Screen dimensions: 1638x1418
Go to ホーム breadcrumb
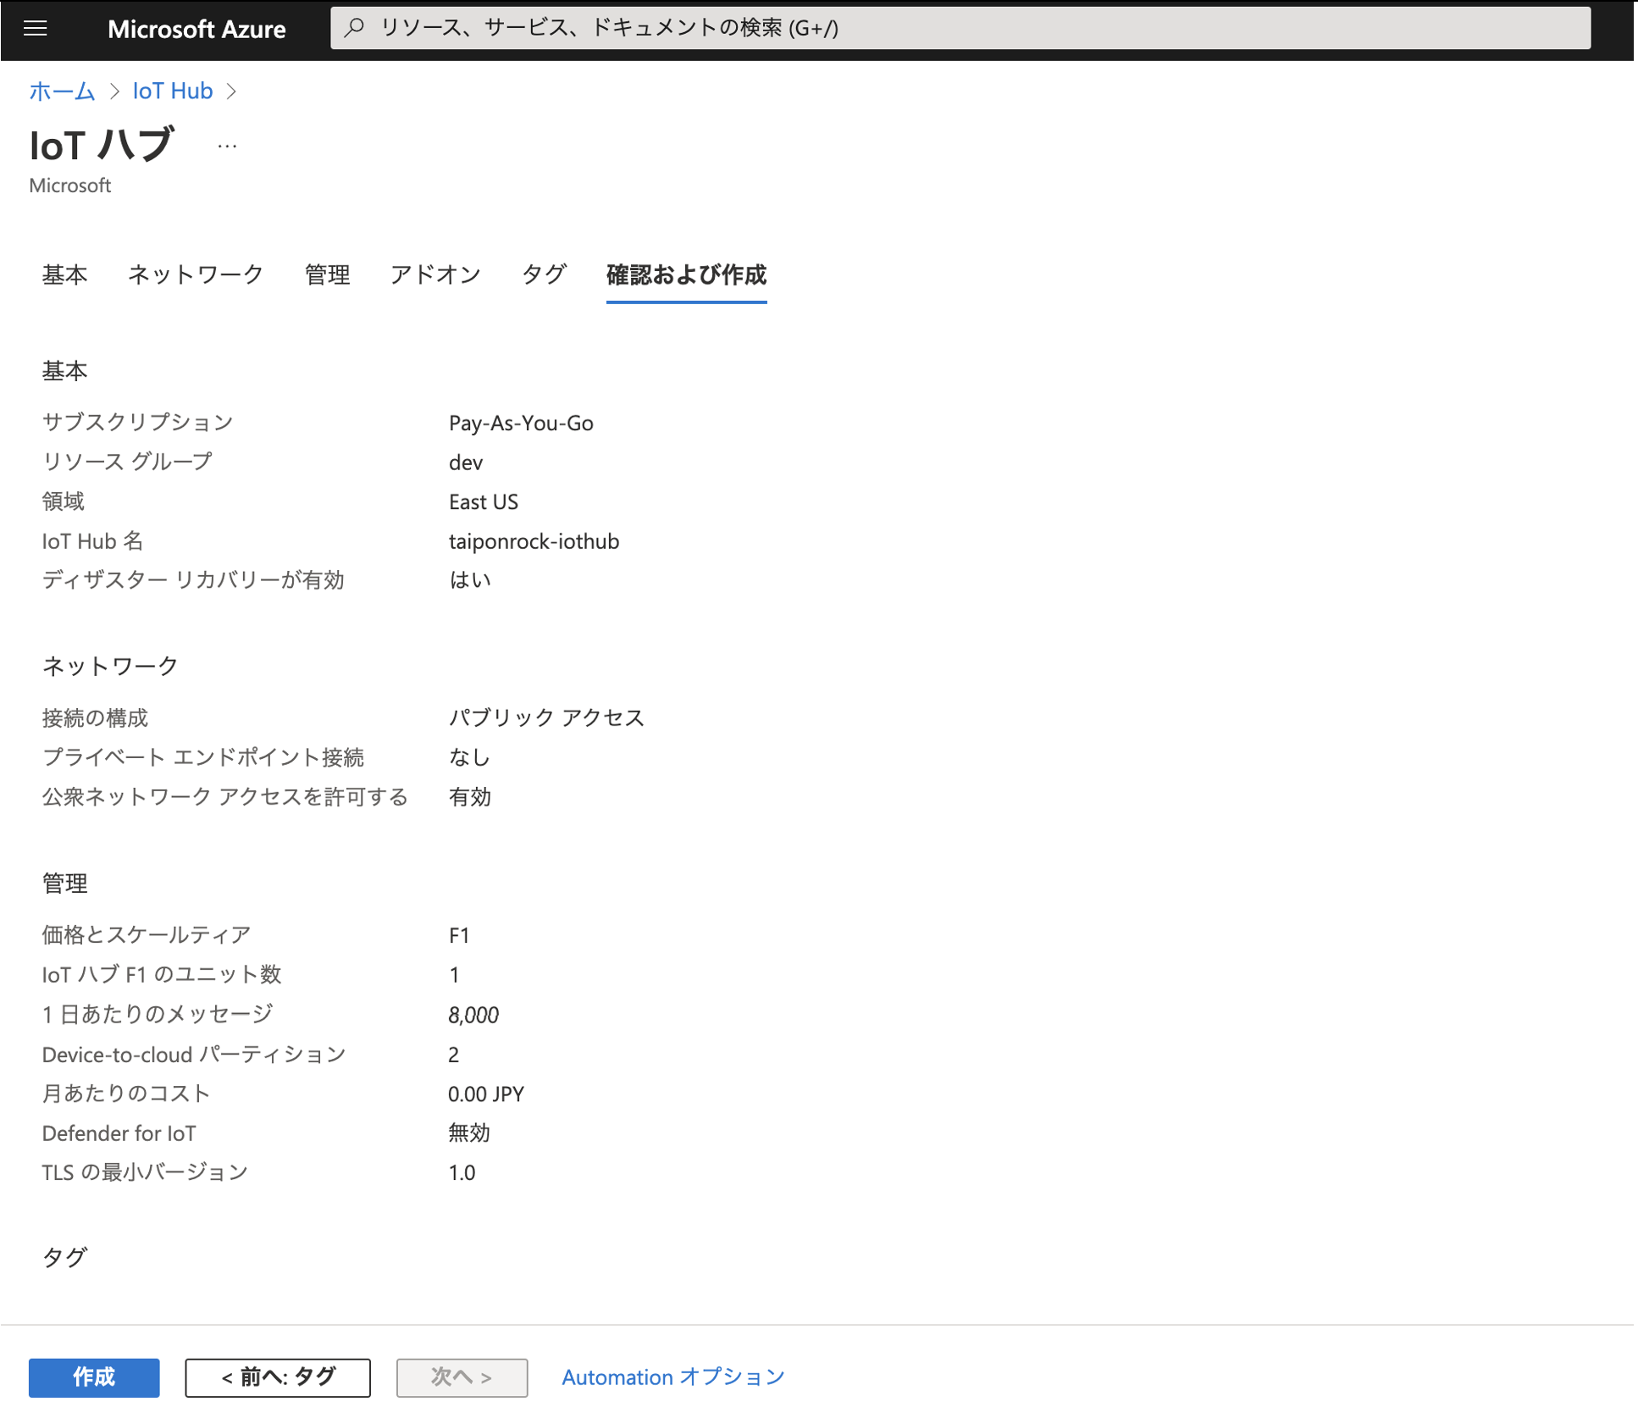click(x=62, y=91)
